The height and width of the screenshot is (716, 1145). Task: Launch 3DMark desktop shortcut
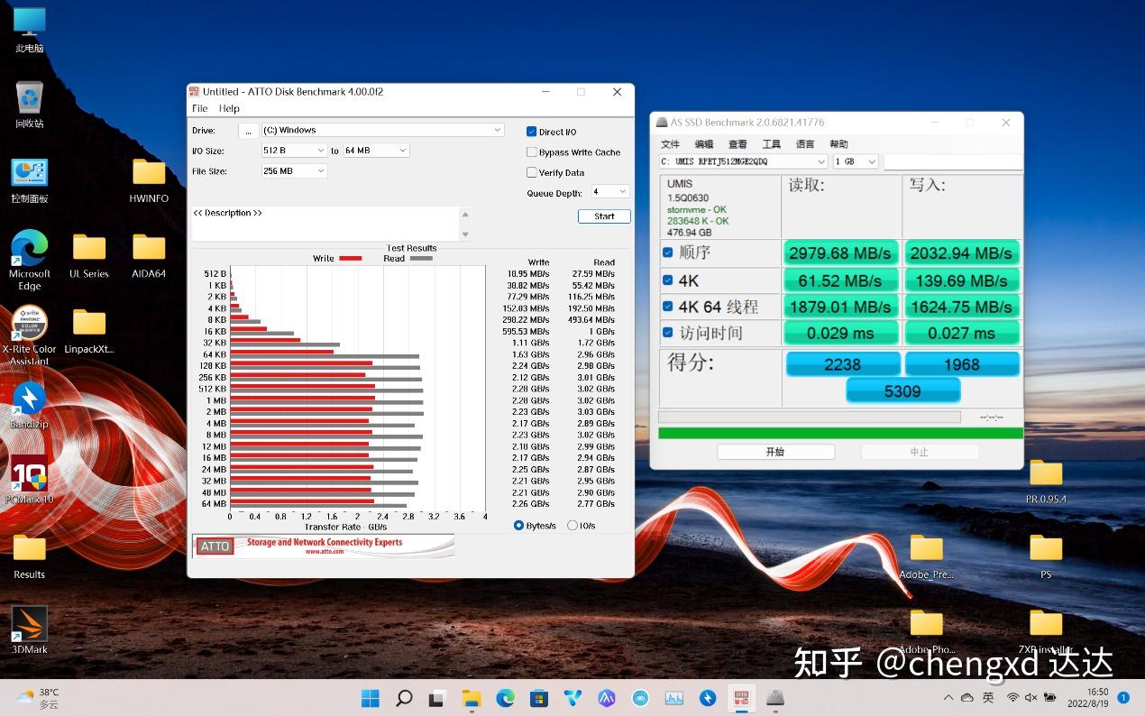click(30, 630)
